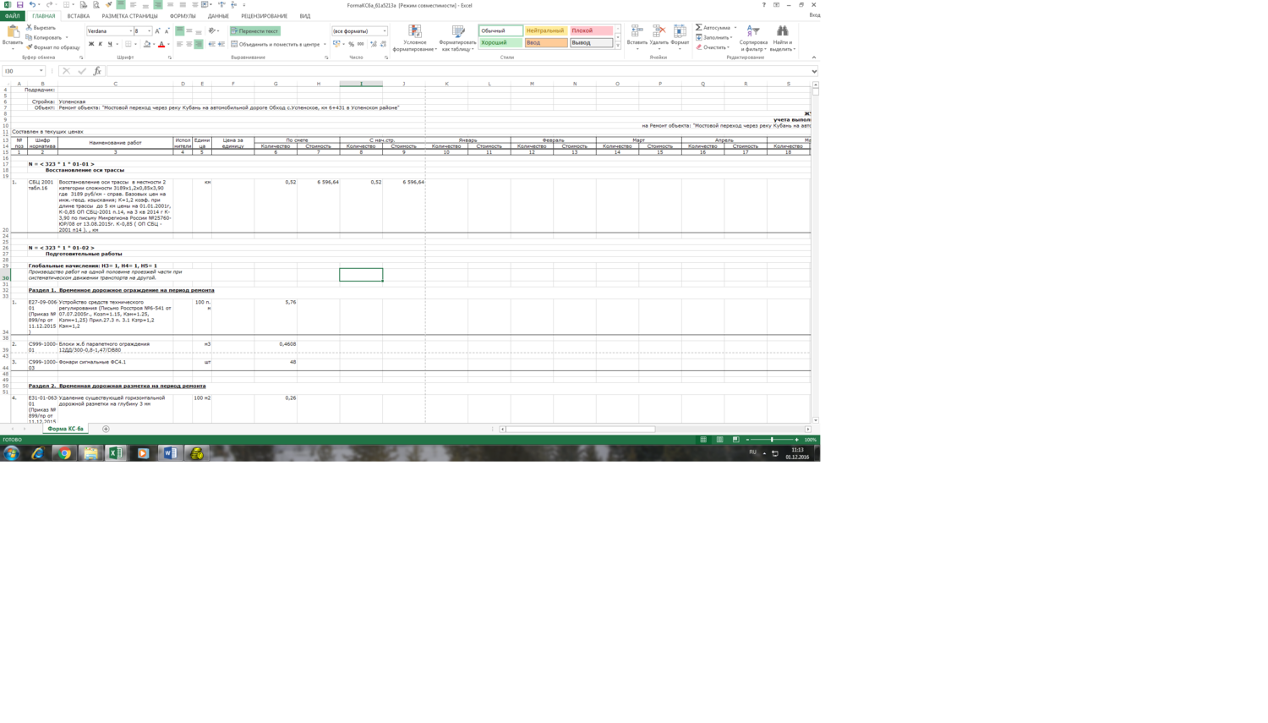
Task: Increase the cell indent
Action: click(221, 44)
